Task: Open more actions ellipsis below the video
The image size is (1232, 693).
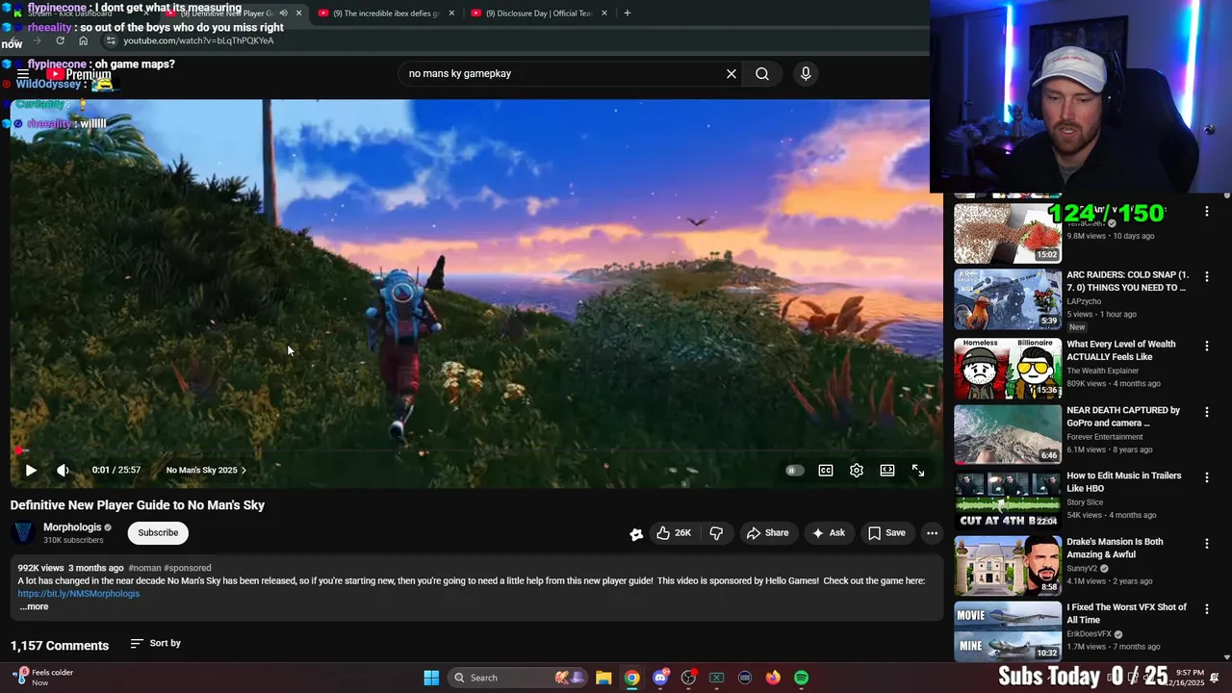Action: coord(932,533)
